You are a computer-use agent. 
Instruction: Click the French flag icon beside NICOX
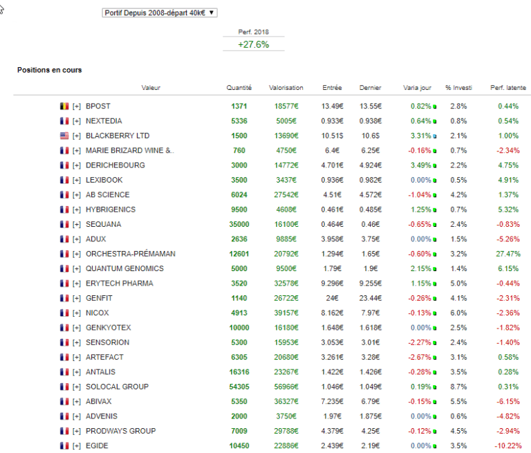point(64,313)
